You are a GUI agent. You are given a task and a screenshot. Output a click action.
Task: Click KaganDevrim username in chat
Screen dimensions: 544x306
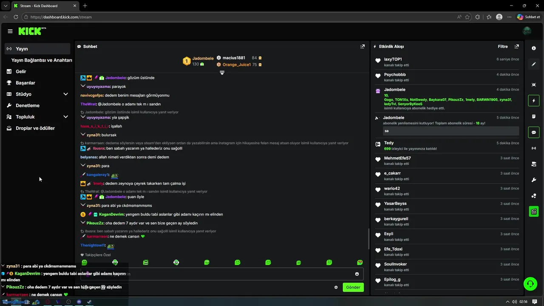click(111, 214)
